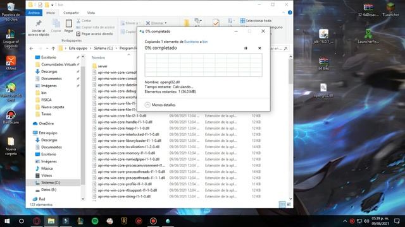Switch to details view toggle
The height and width of the screenshot is (227, 405).
click(x=282, y=204)
